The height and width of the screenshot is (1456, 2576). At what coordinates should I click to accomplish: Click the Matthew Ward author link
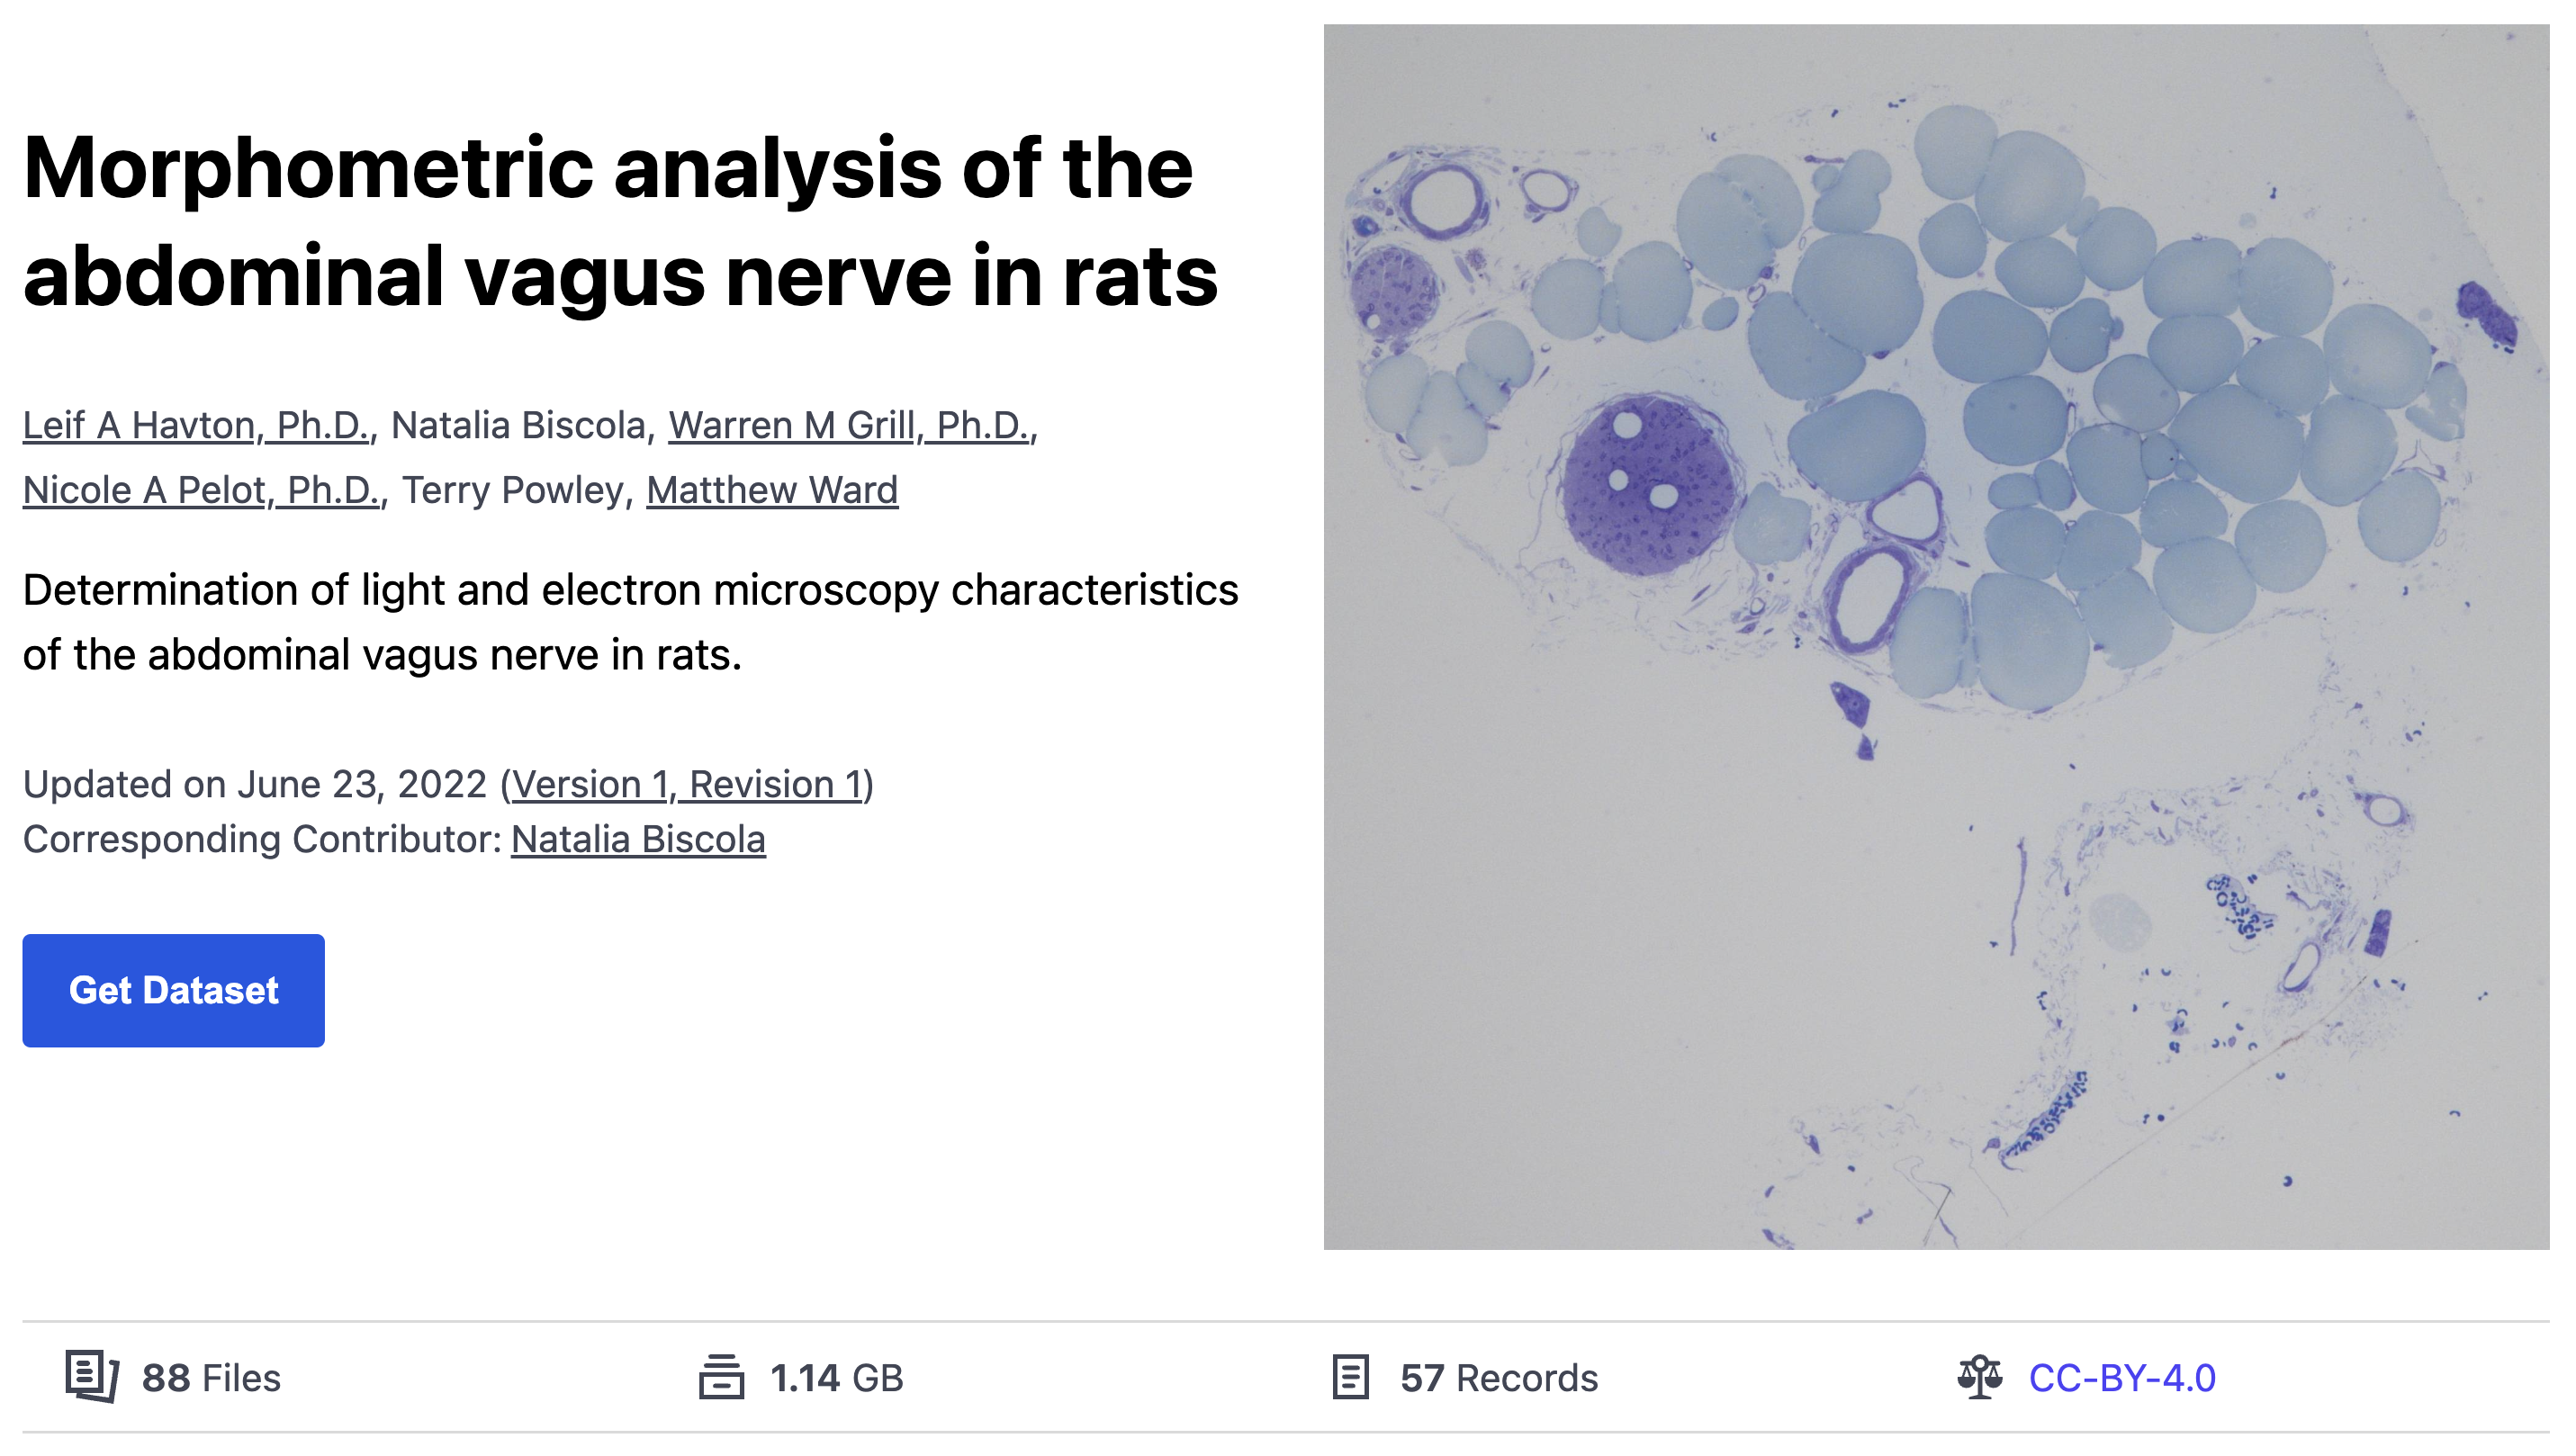(772, 490)
